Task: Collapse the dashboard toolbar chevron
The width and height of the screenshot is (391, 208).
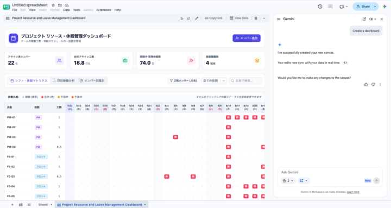Action: (264, 18)
